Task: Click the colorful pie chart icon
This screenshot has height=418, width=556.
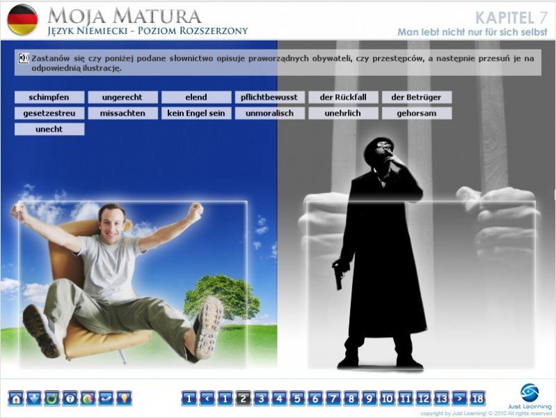Action: pos(88,398)
